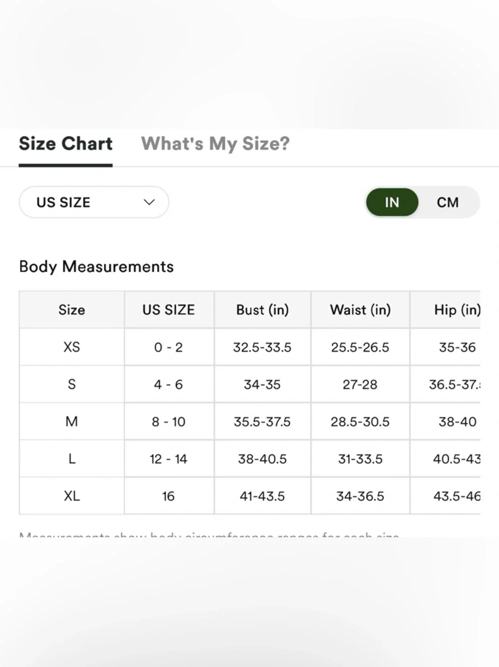Image resolution: width=499 pixels, height=667 pixels.
Task: Click the Waist (in) column header
Action: [360, 310]
